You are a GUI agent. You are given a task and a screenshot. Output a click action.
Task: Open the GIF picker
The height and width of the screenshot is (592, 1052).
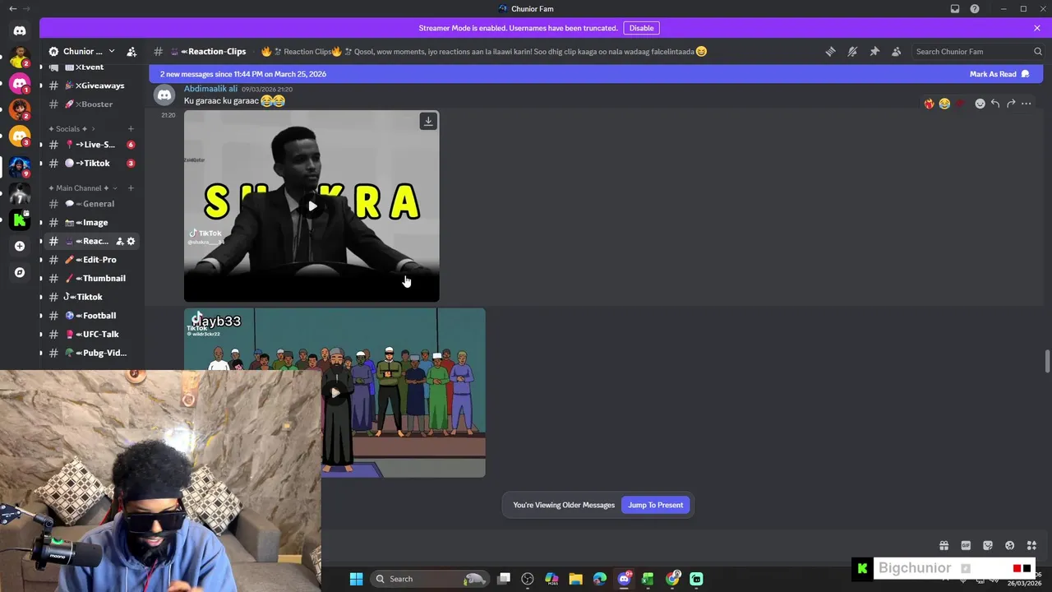tap(966, 545)
